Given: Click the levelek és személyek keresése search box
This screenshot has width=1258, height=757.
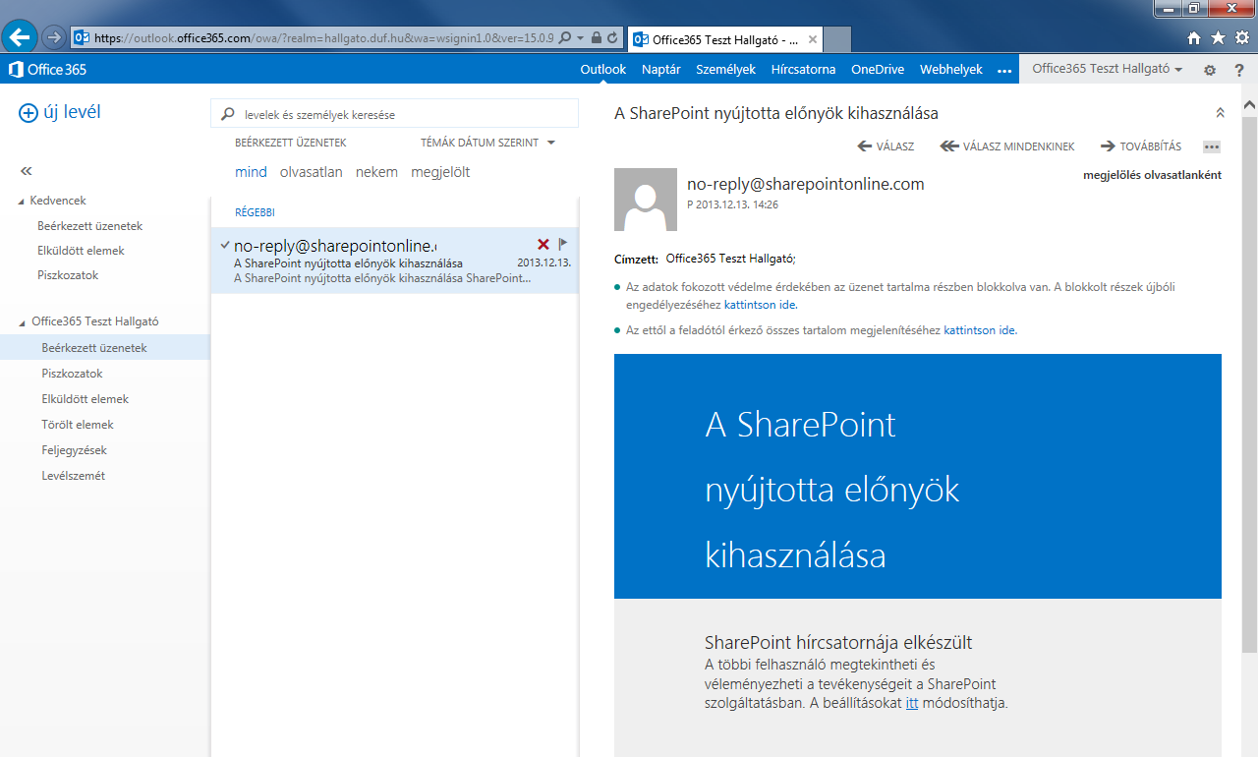Looking at the screenshot, I should [395, 114].
